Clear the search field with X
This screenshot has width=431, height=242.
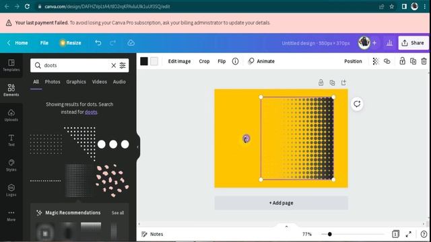(114, 65)
